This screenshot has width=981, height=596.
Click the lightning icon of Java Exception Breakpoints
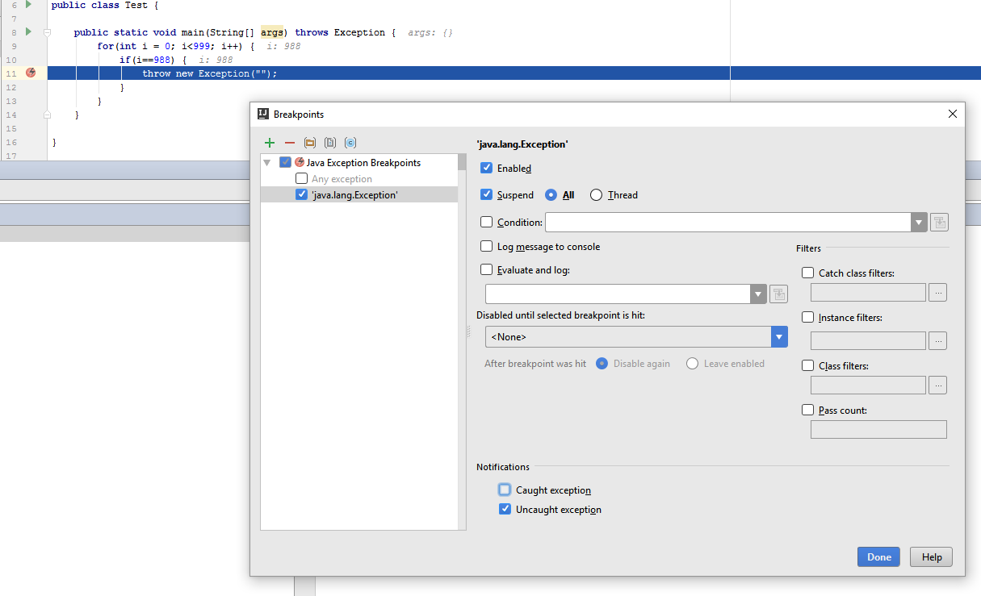coord(300,162)
